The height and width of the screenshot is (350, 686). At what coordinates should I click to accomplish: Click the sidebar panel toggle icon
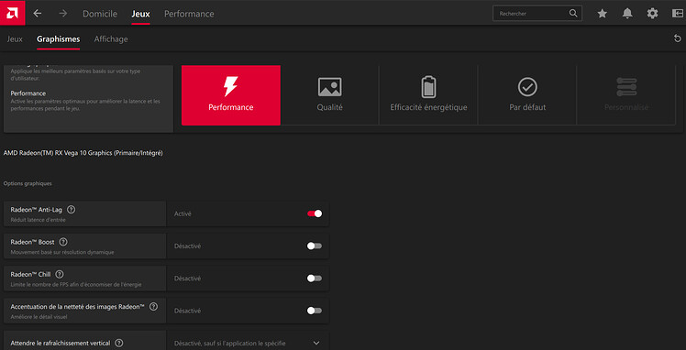(x=677, y=14)
